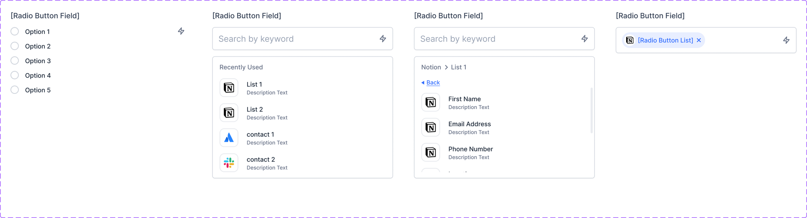This screenshot has width=807, height=218.
Task: Pick the Email Address field title
Action: pyautogui.click(x=470, y=124)
